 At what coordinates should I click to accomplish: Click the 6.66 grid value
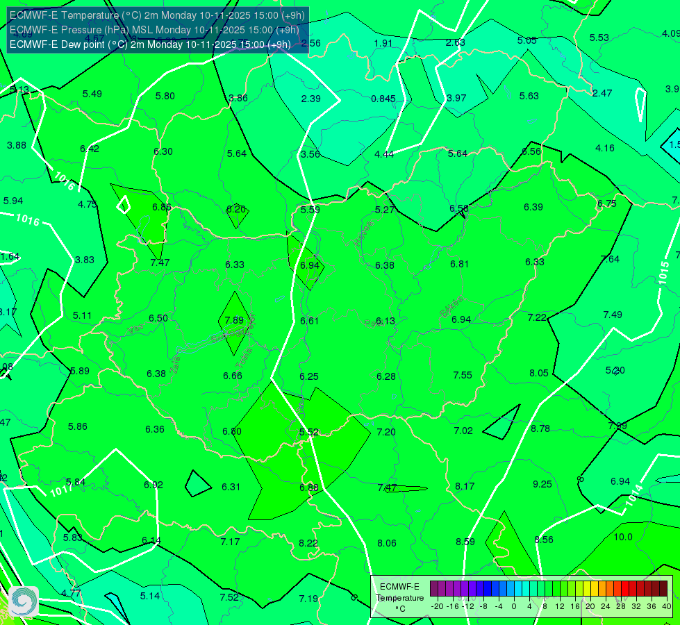tap(233, 376)
